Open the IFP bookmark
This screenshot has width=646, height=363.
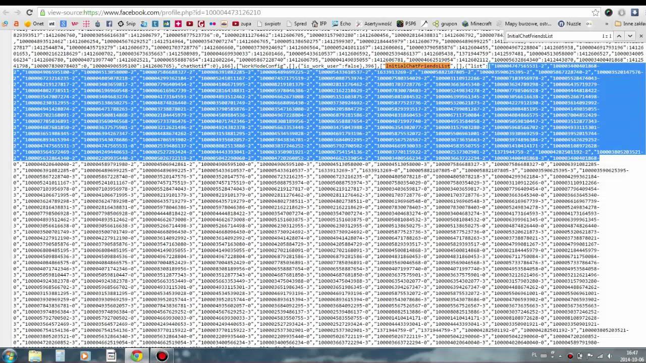319,24
